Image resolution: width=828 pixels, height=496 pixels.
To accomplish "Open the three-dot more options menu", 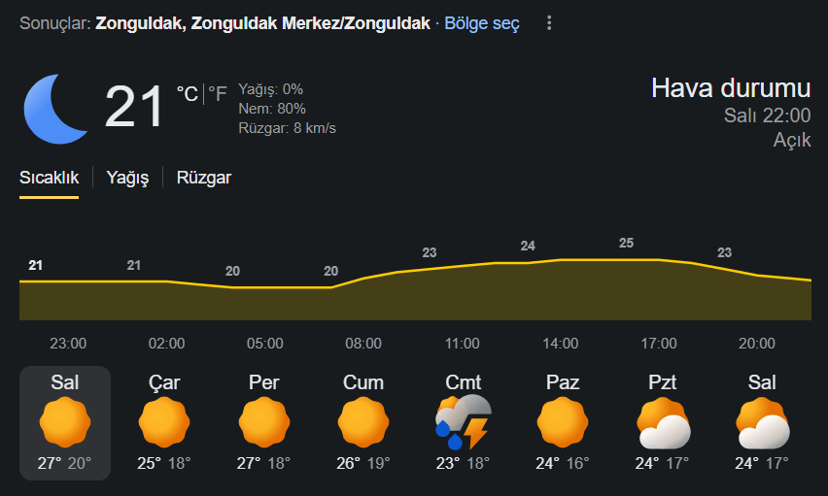I will 549,22.
